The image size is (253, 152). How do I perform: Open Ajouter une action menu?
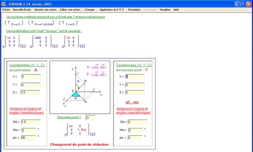click(45, 10)
